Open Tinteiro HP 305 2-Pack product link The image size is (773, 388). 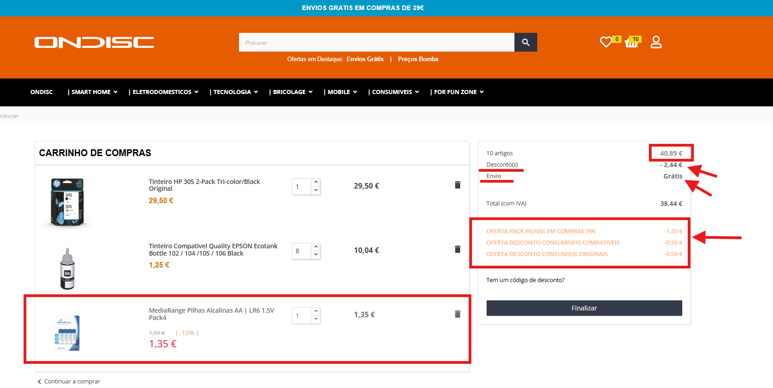[204, 185]
